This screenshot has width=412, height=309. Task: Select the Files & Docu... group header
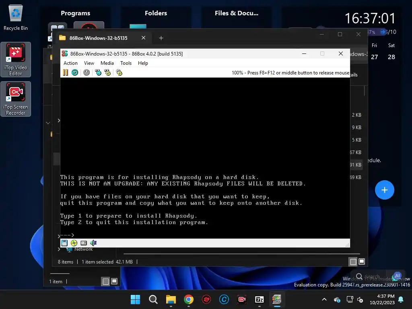(x=237, y=13)
